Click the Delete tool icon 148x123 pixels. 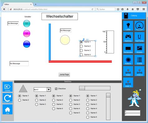tap(7, 87)
